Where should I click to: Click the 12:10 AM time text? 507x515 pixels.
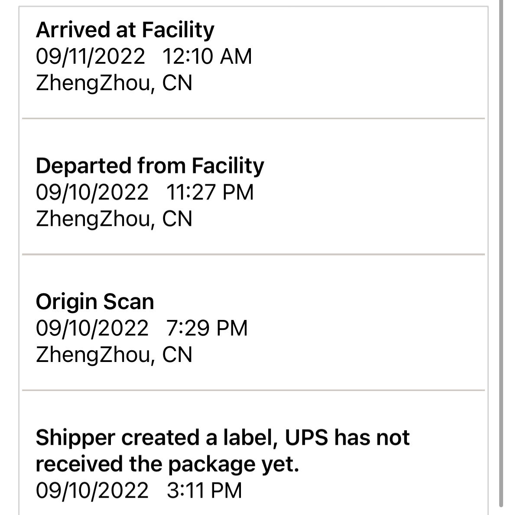tap(207, 56)
